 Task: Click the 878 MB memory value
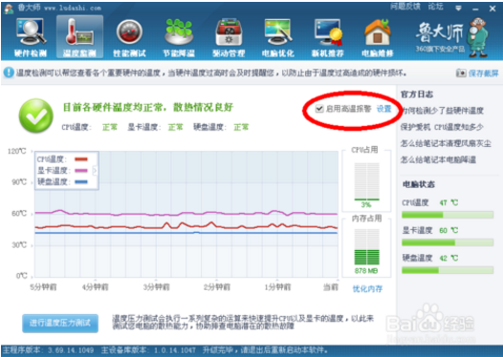[x=366, y=271]
